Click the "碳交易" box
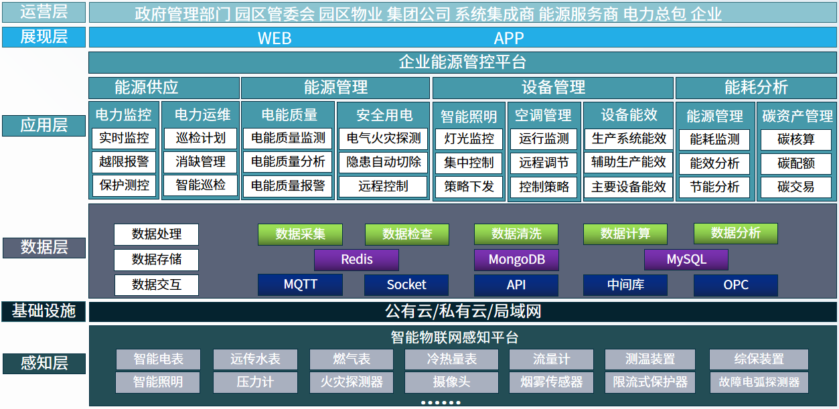Viewport: 839px width, 409px height. pos(796,187)
